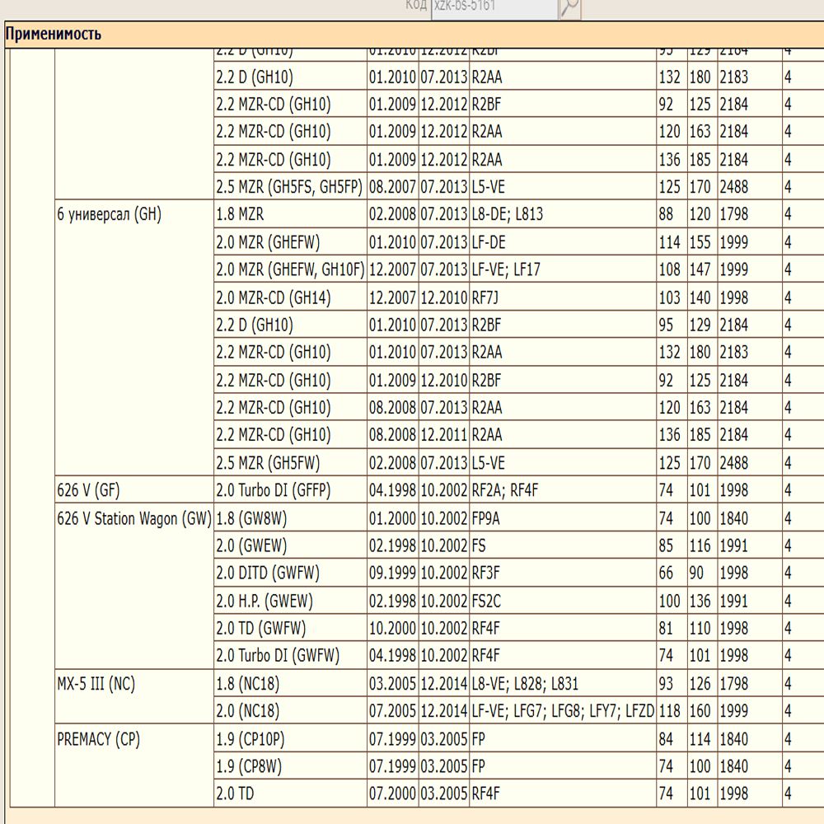
Task: Click the 2.0 (NC18) modification cell
Action: tap(290, 710)
